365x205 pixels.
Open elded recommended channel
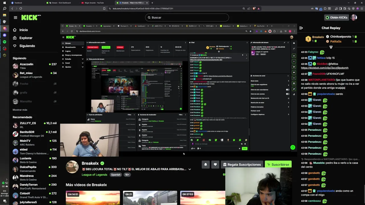pos(35,151)
